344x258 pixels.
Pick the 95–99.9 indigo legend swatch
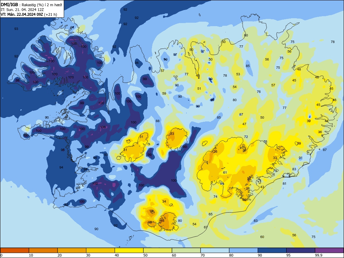[301, 250]
